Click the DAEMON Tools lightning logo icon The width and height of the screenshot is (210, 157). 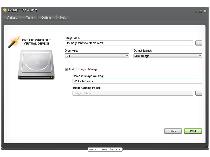click(5, 10)
